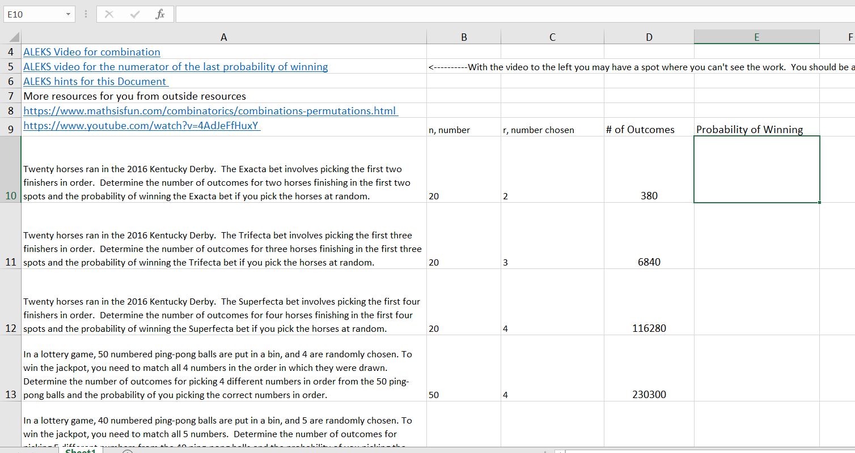
Task: Select row 10 header
Action: coord(11,169)
